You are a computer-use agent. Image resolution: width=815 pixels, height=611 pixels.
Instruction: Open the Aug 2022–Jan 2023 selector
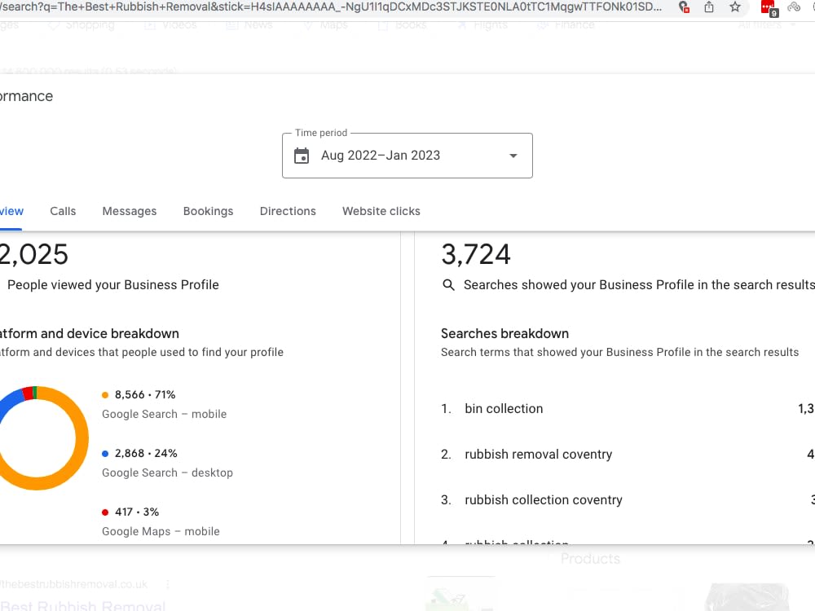(407, 156)
